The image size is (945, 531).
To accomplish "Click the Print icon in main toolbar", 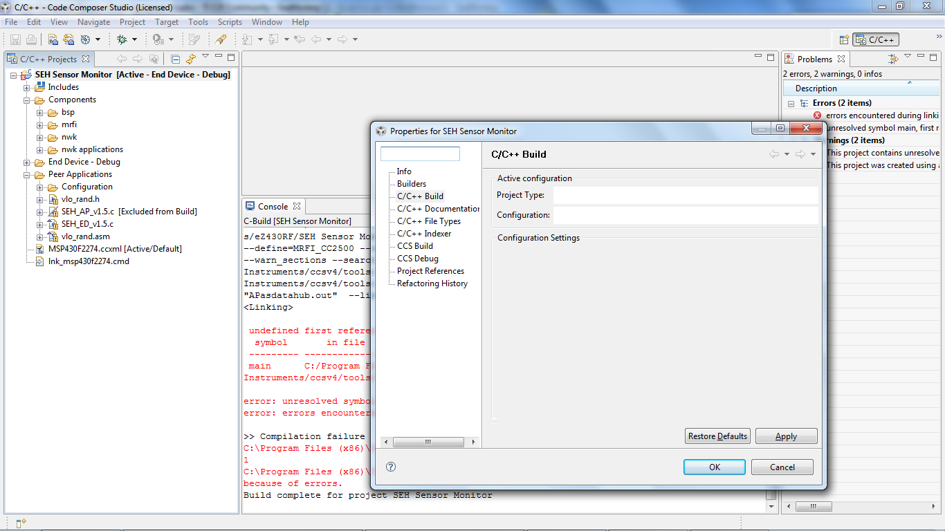I will [x=33, y=39].
